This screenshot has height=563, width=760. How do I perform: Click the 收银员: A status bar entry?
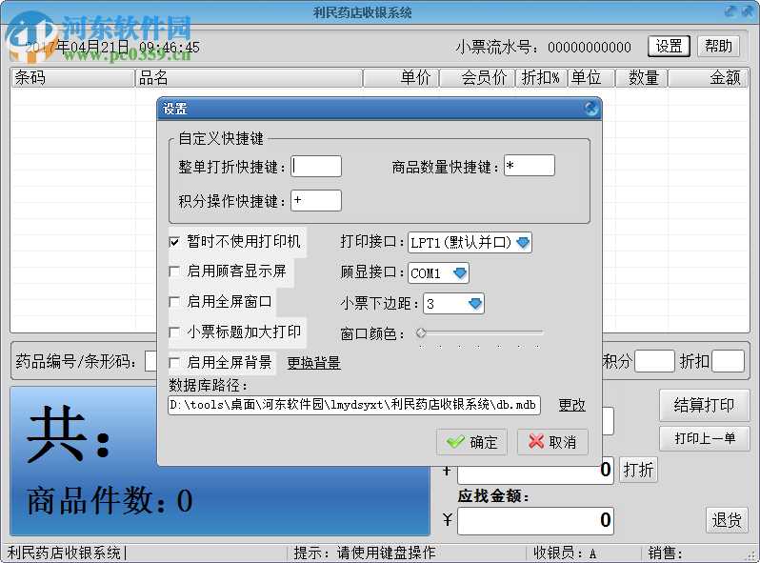pyautogui.click(x=564, y=553)
